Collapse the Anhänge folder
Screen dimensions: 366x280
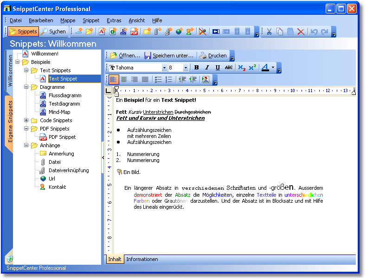tap(26, 145)
